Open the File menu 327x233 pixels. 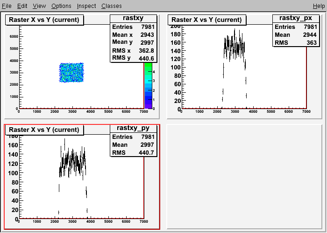click(x=7, y=6)
